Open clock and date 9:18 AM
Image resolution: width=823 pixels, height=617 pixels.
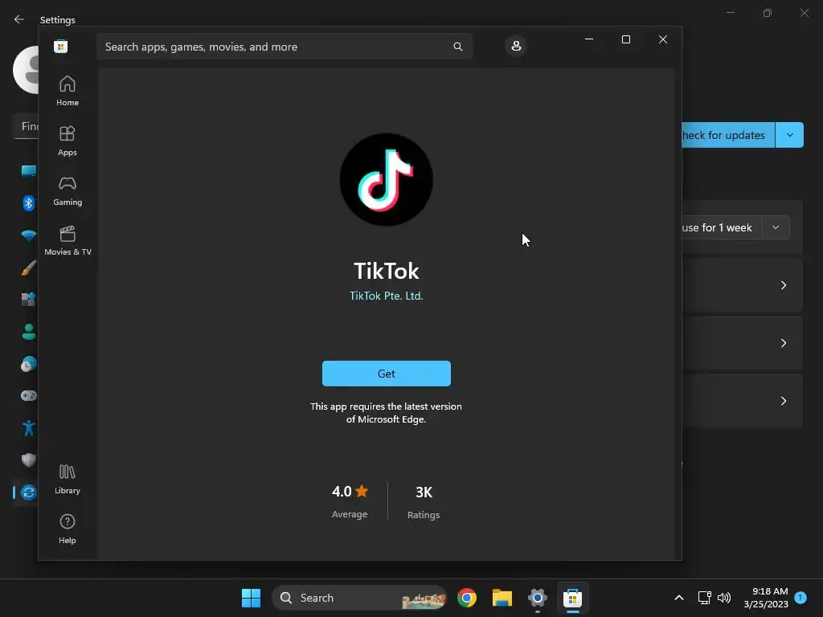766,598
